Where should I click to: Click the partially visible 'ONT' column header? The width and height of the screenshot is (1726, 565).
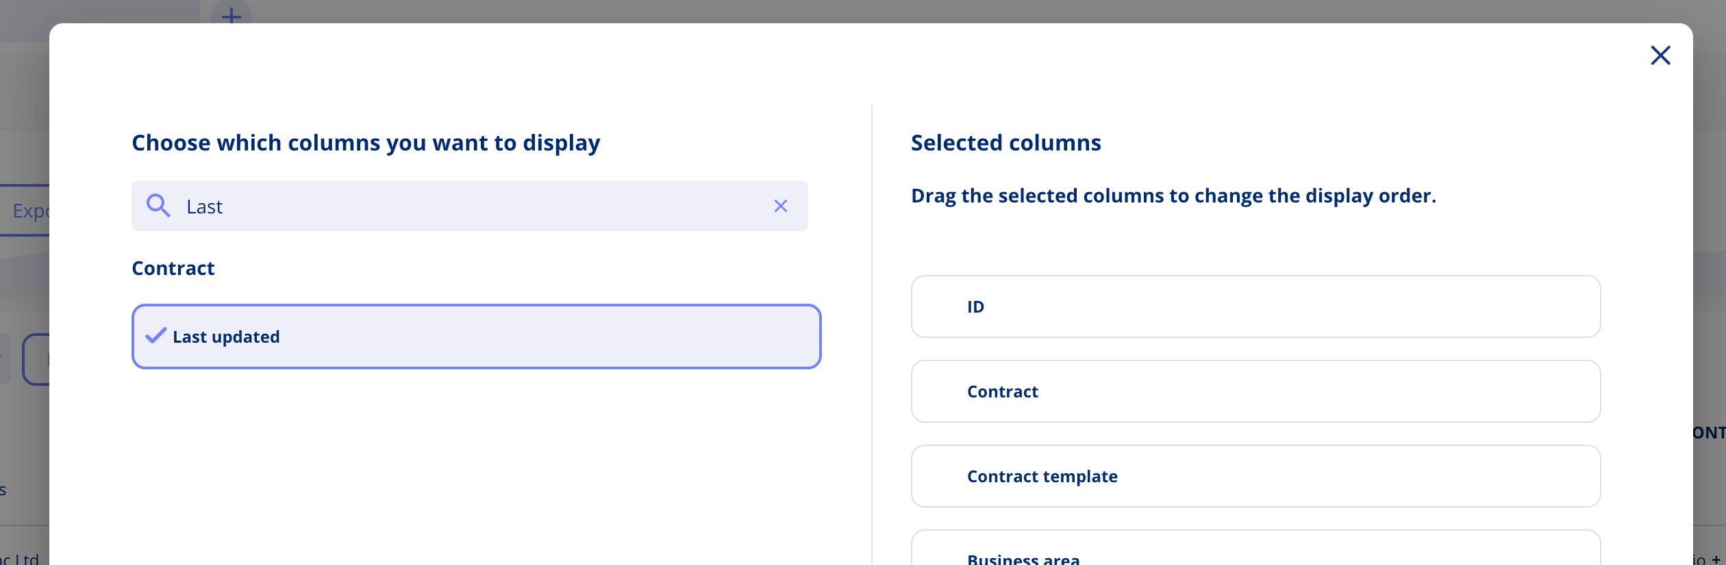(1709, 433)
